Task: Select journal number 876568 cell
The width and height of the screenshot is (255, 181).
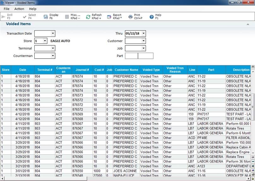Action: (x=82, y=119)
